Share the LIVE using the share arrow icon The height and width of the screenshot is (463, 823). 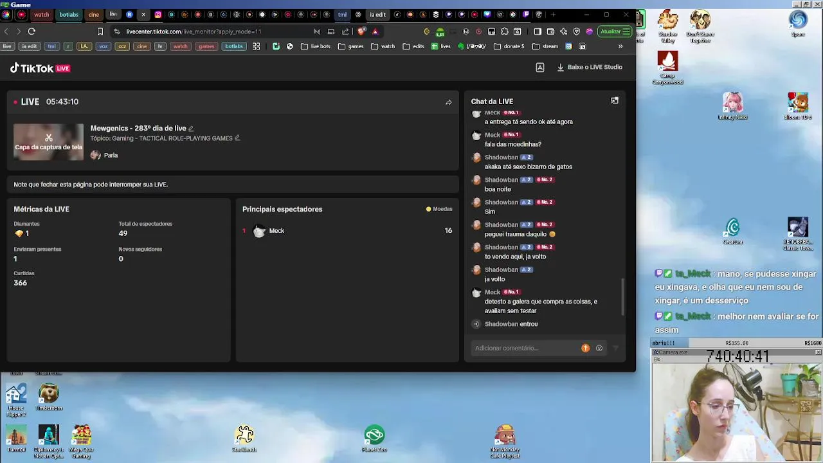tap(448, 102)
